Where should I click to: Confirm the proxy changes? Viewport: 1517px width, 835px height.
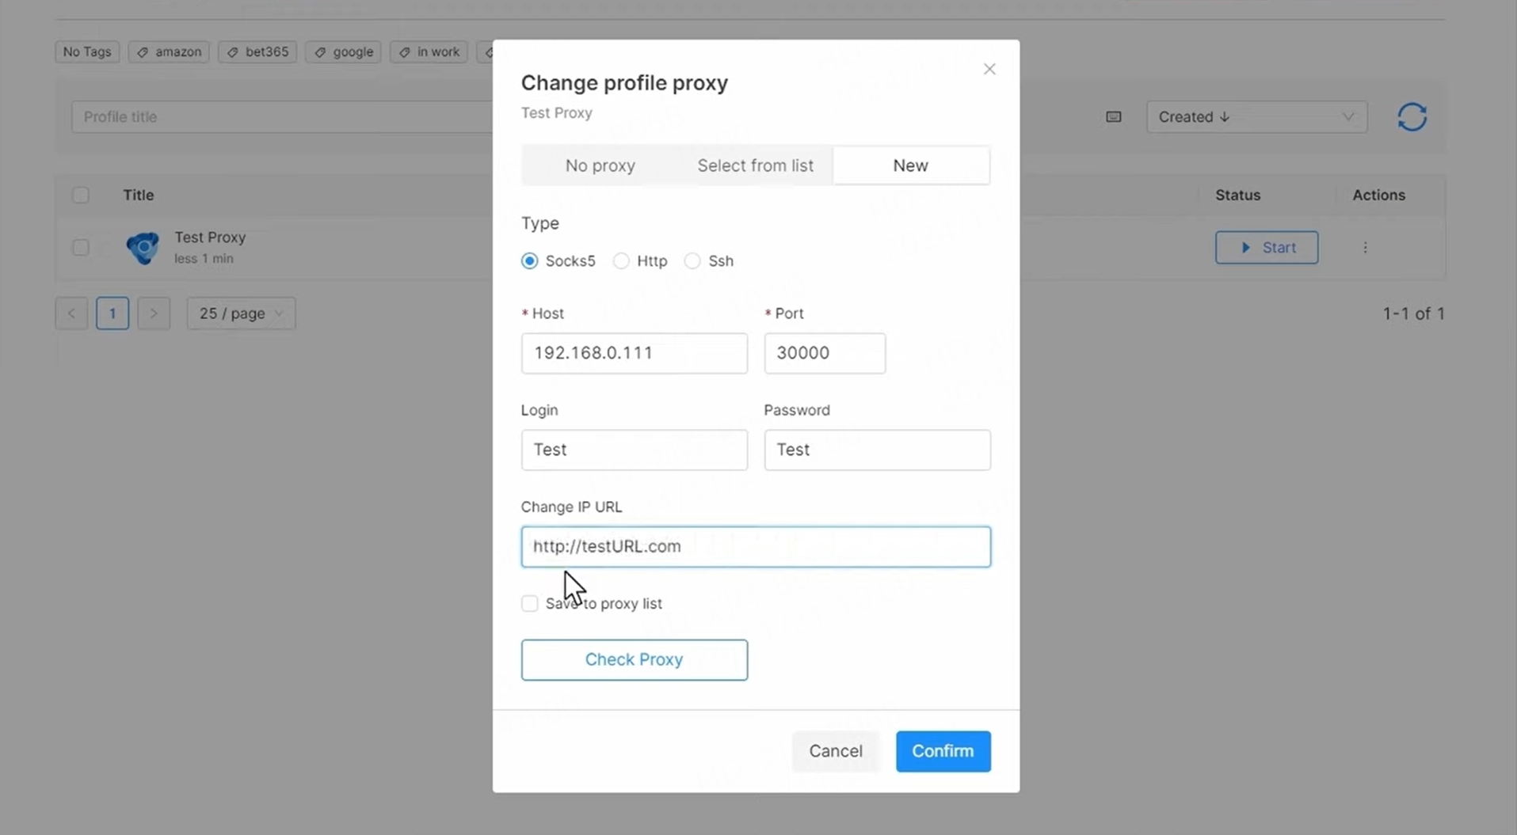click(943, 751)
